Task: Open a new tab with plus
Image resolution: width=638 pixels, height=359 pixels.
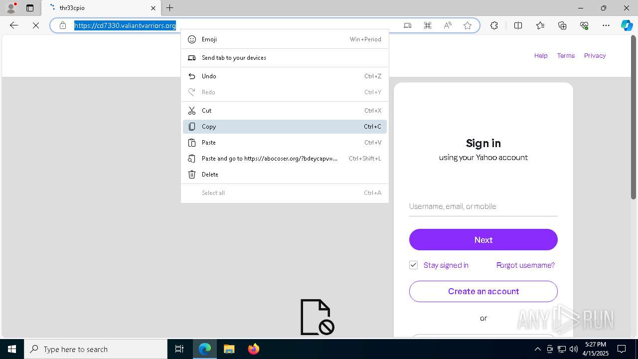Action: click(170, 8)
